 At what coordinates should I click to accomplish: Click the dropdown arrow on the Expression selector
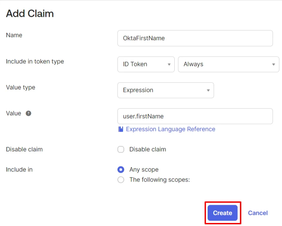coord(209,90)
